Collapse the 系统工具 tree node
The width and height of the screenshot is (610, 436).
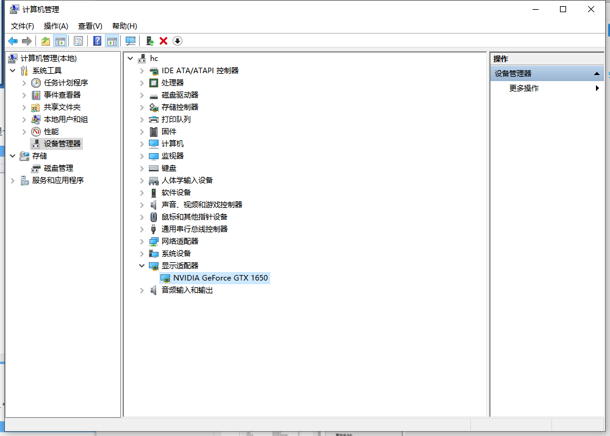tap(13, 70)
